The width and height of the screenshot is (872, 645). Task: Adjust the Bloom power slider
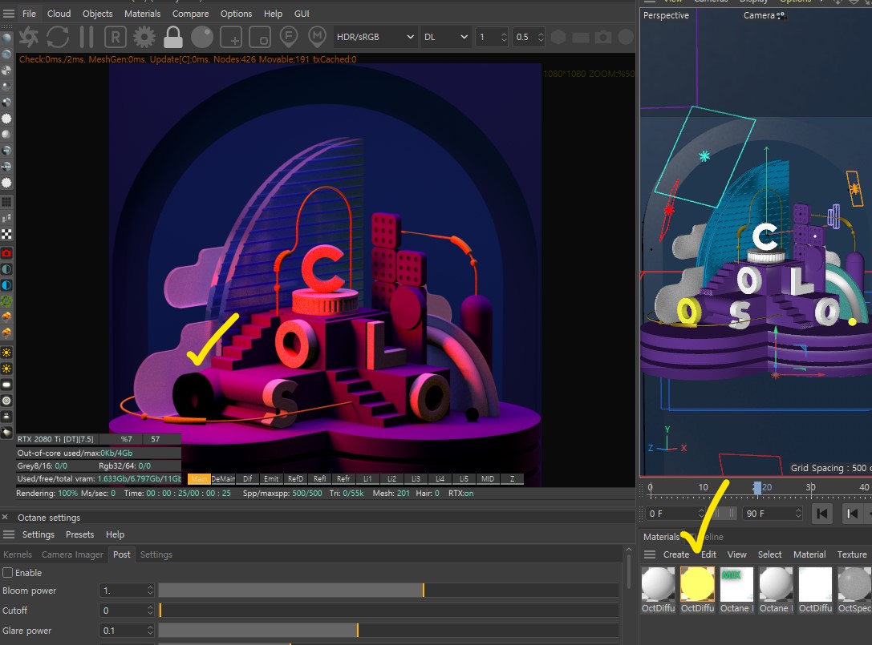pos(388,590)
